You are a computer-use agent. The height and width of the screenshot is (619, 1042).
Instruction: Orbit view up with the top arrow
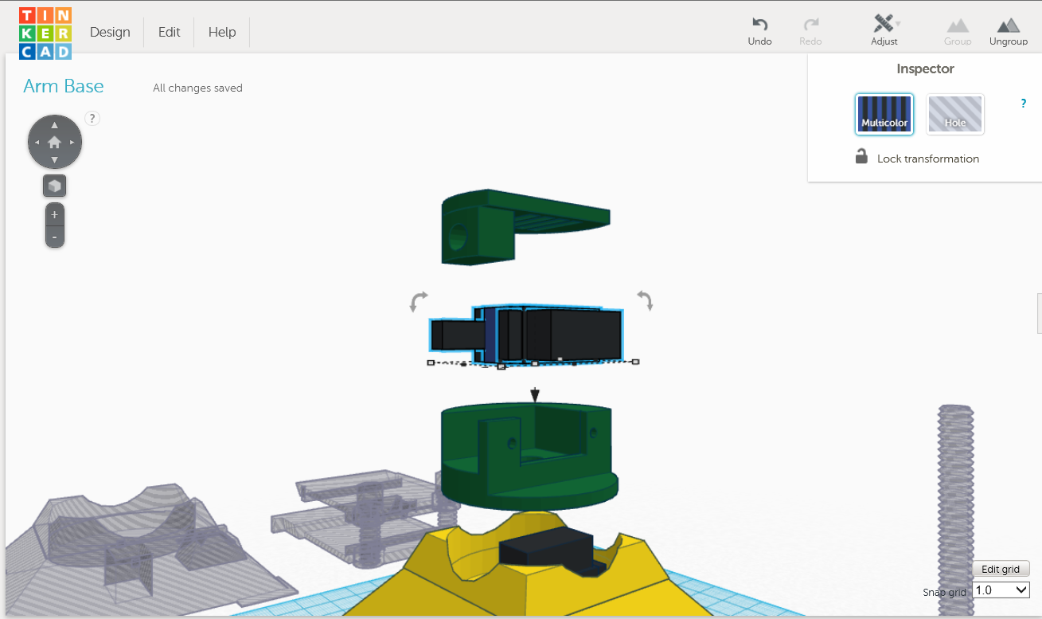[x=54, y=125]
